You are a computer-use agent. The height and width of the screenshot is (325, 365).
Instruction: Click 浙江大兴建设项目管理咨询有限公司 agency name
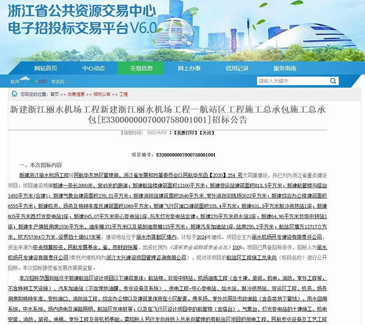[146, 257]
